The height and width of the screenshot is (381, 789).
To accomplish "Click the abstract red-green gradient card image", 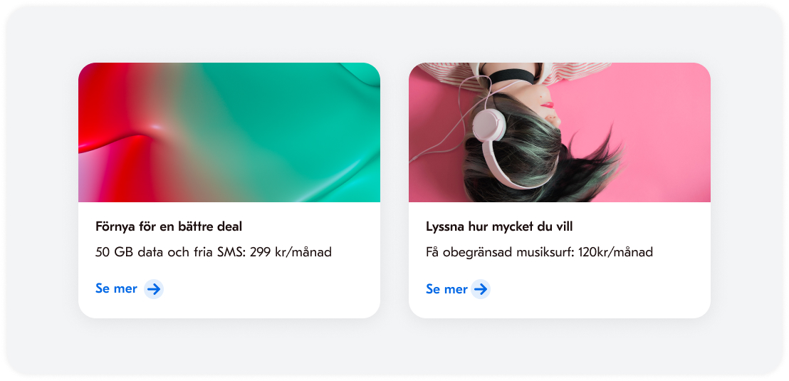I will coord(229,132).
